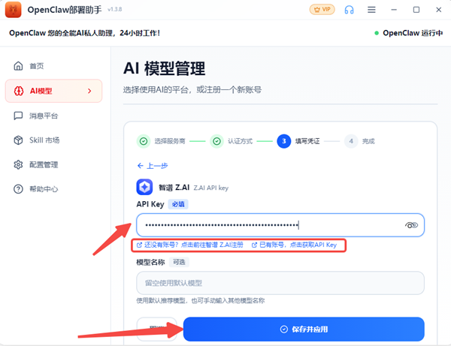The width and height of the screenshot is (451, 346).
Task: Open customer support headset icon
Action: tap(350, 10)
